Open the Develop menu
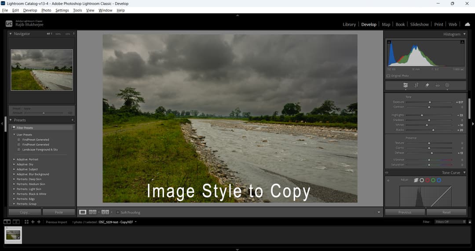Image resolution: width=475 pixels, height=251 pixels. (x=30, y=10)
